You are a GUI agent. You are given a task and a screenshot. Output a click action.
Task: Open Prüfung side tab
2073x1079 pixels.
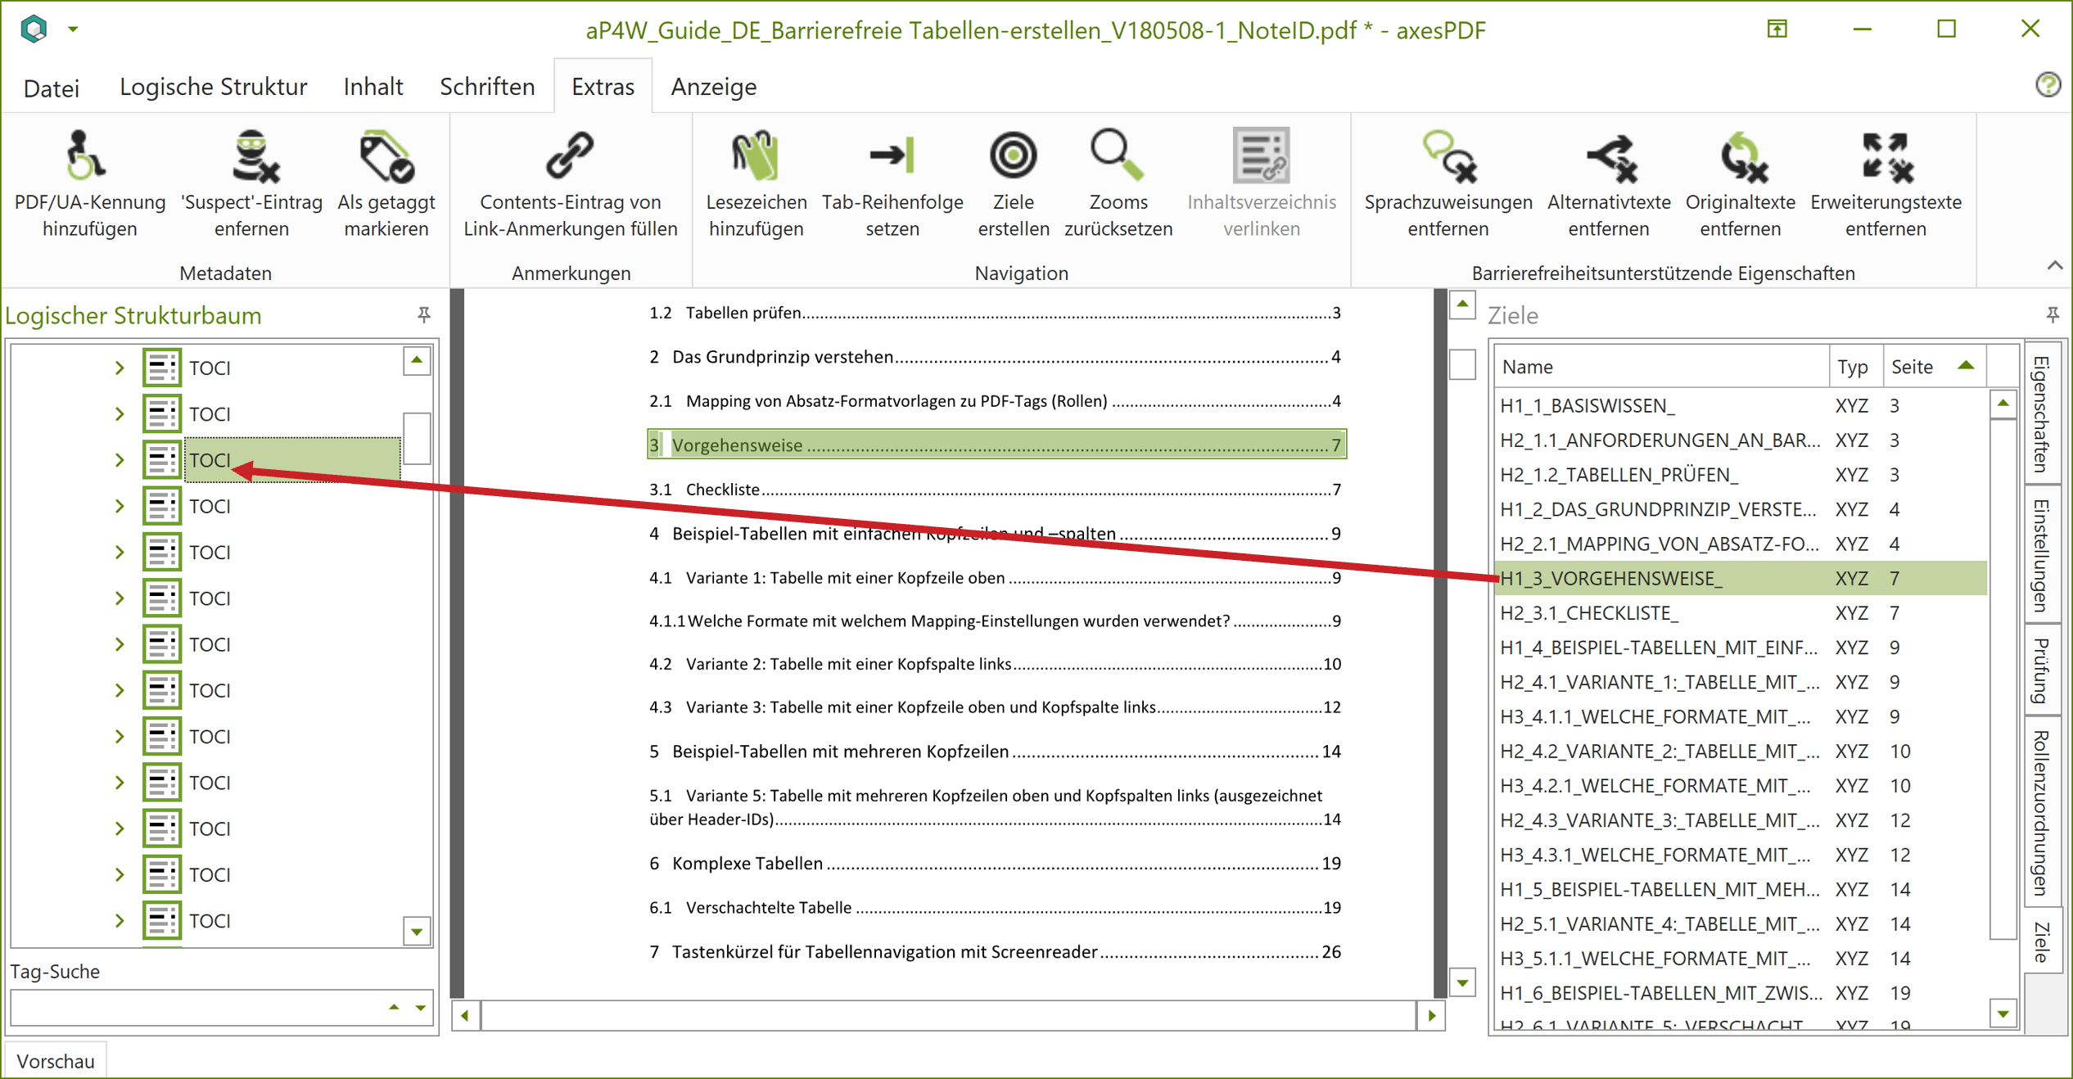tap(2042, 670)
